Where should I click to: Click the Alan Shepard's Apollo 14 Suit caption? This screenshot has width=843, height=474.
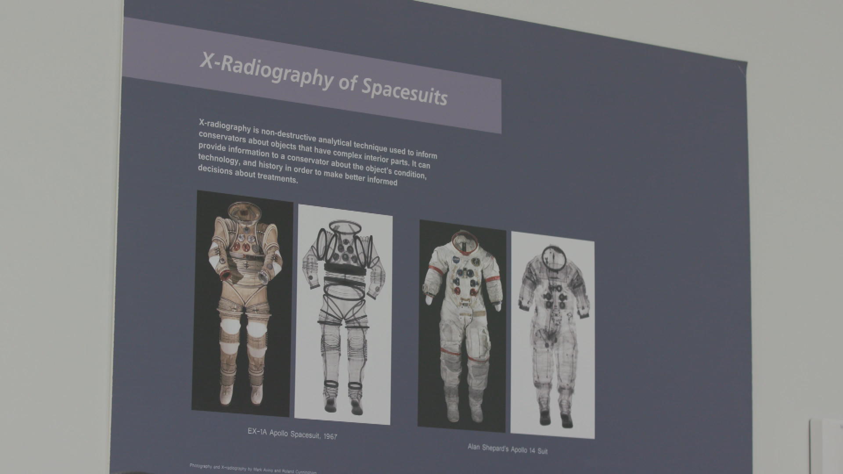[507, 449]
